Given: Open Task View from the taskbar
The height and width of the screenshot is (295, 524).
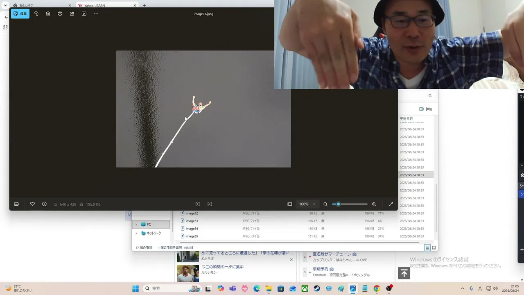Looking at the screenshot, I should (x=208, y=288).
